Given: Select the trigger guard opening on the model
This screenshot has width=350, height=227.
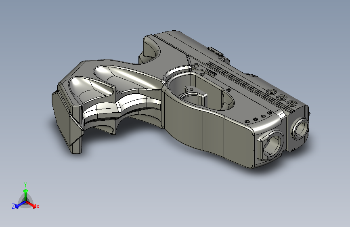Looking at the screenshot, I should pyautogui.click(x=201, y=92).
